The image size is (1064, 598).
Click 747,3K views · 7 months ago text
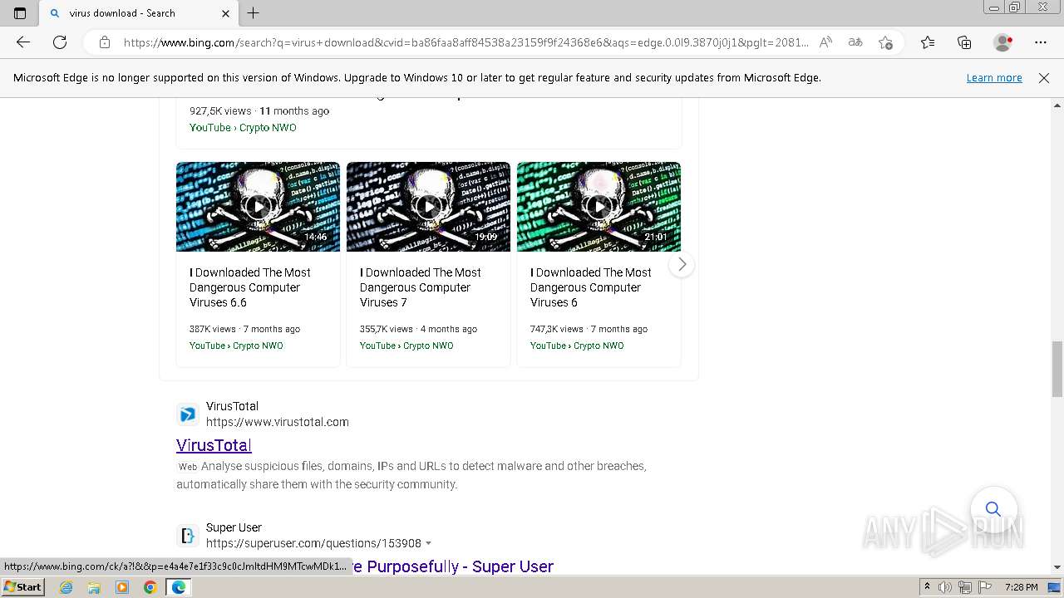[x=587, y=329]
